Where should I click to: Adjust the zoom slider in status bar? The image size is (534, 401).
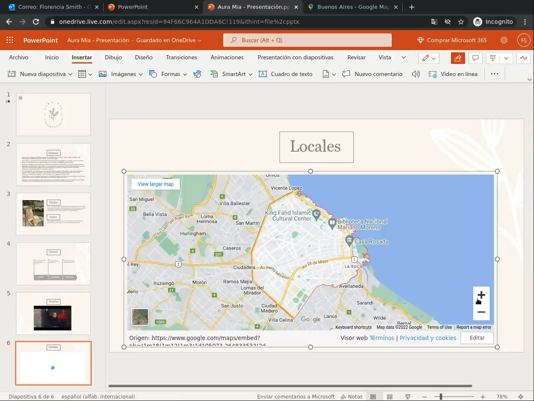point(441,396)
